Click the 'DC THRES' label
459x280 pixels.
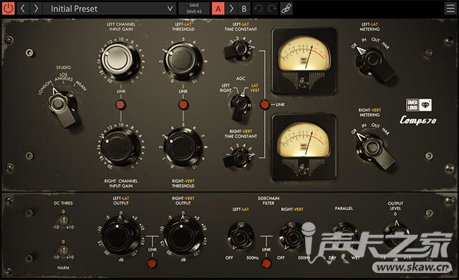pyautogui.click(x=64, y=203)
